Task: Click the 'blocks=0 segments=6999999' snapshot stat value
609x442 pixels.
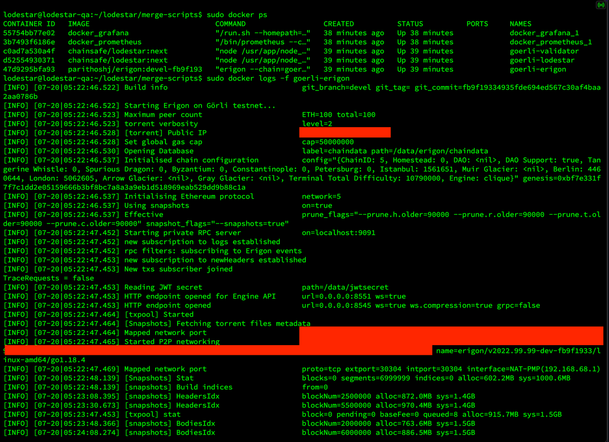Action: [356, 379]
